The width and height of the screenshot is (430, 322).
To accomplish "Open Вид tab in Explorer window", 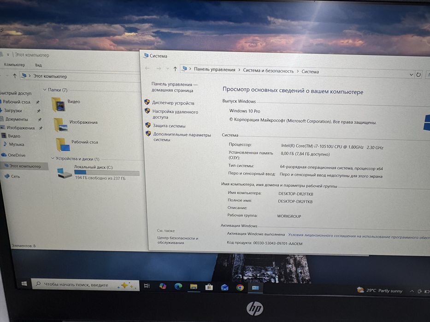I will (x=38, y=65).
